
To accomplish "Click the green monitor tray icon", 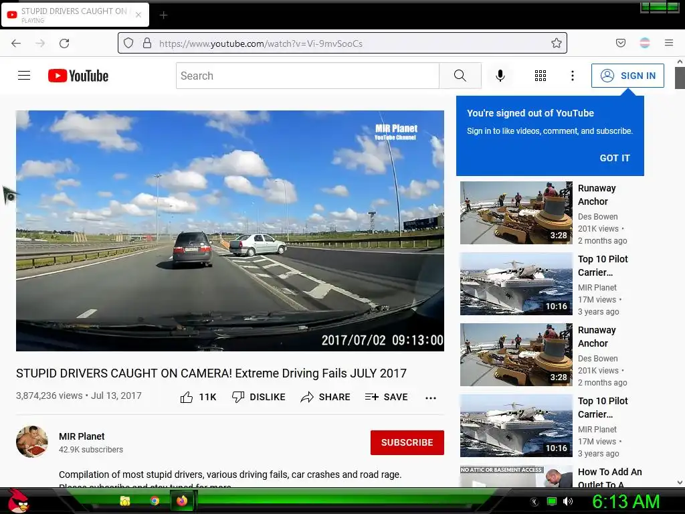I will point(552,501).
